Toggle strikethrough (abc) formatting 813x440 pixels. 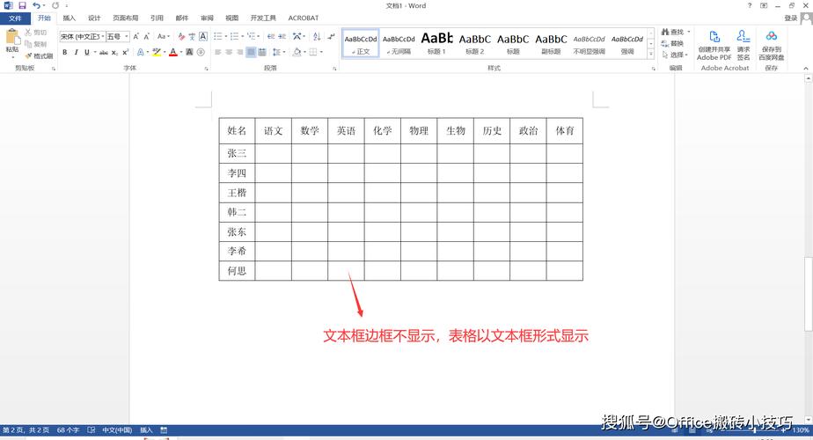[x=104, y=52]
